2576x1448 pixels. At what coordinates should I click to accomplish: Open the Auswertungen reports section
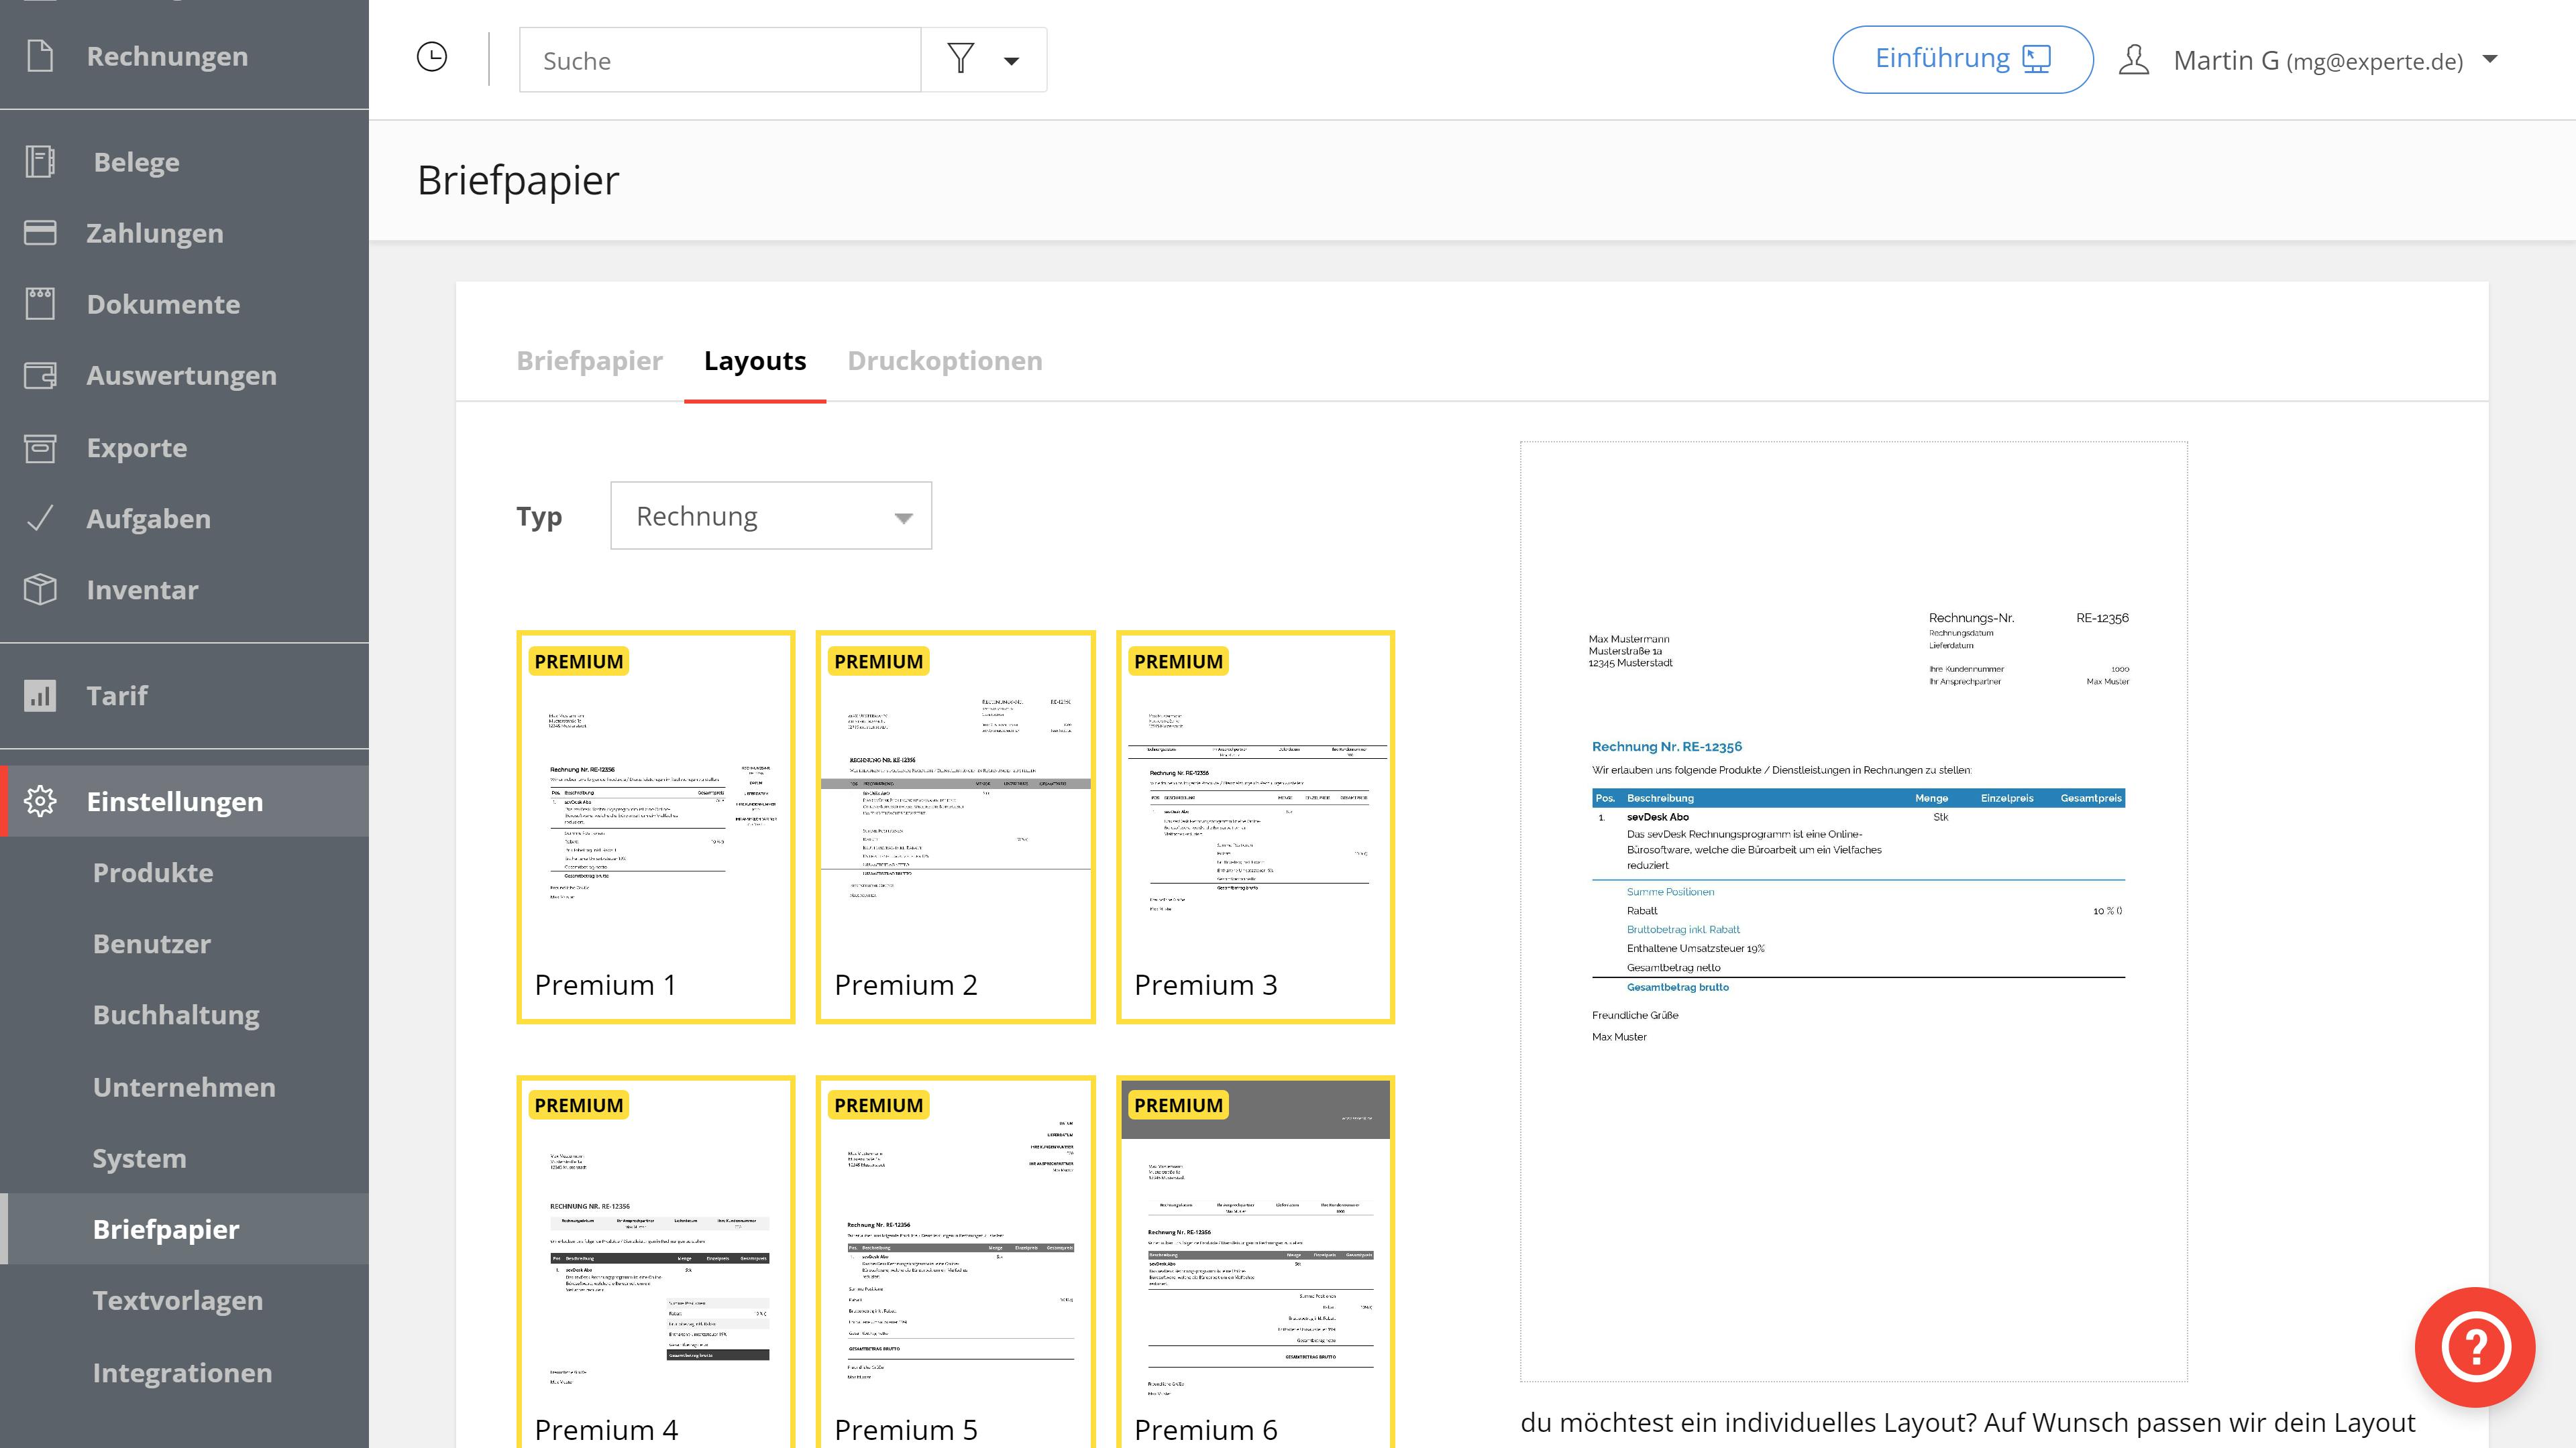click(180, 375)
